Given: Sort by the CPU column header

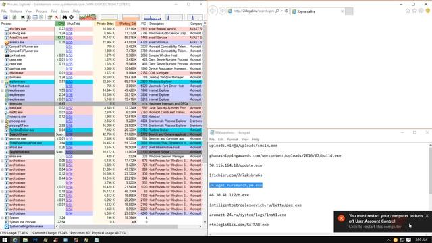Looking at the screenshot, I should pos(60,24).
